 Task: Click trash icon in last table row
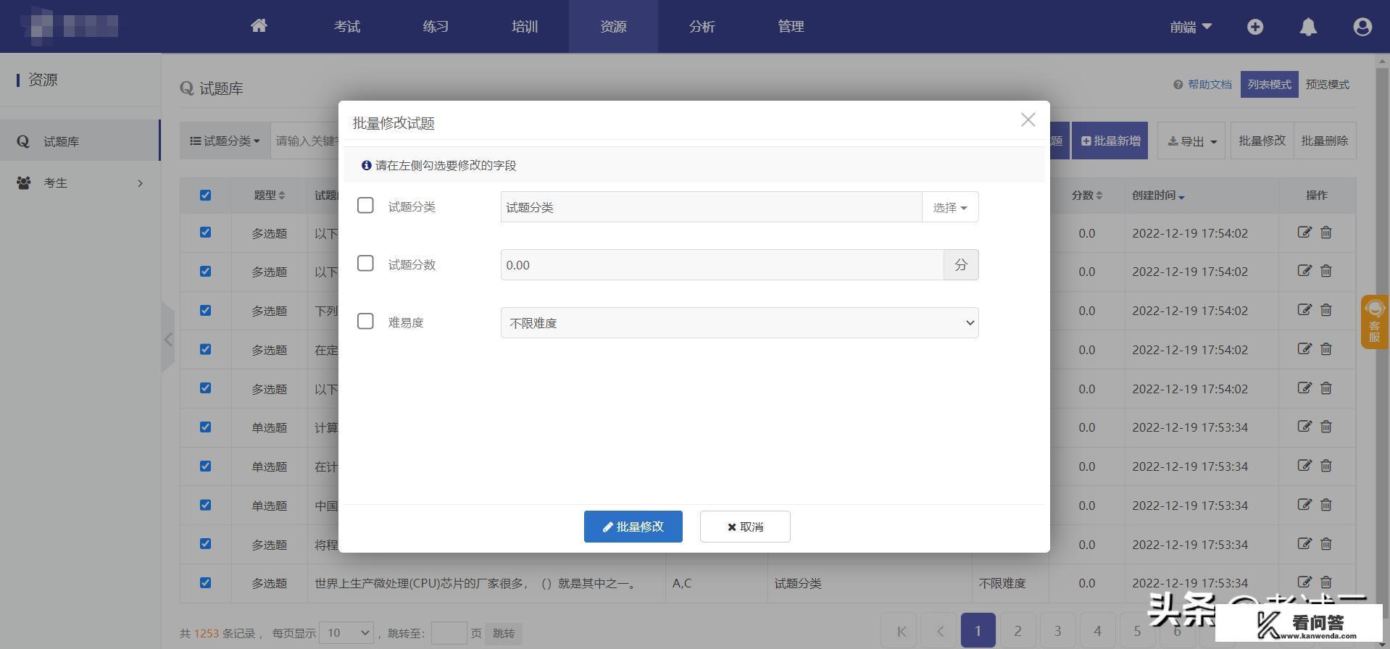(x=1326, y=582)
